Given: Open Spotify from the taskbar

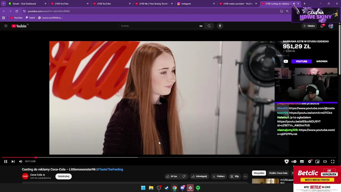Looking at the screenshot, I should click(198, 188).
